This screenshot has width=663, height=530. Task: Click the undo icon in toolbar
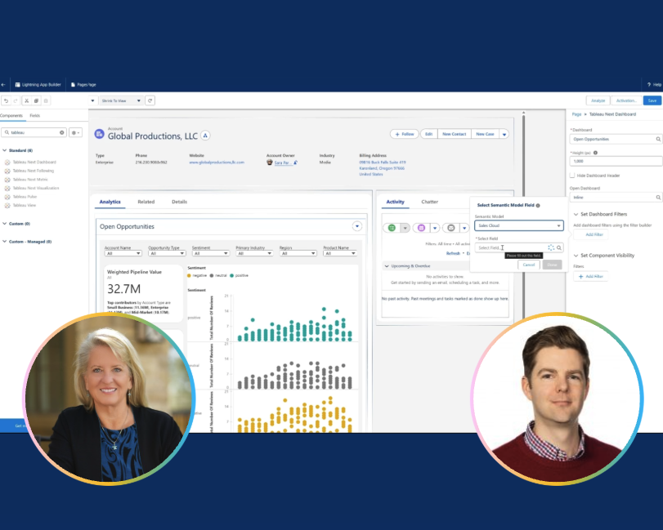click(x=7, y=101)
